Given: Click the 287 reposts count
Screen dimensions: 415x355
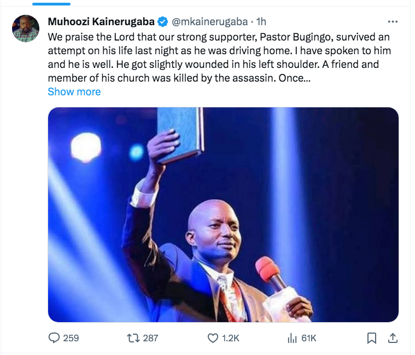Looking at the screenshot, I should tap(150, 338).
